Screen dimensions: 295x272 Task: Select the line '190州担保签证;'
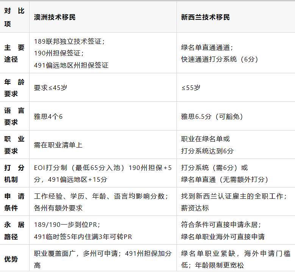click(59, 53)
